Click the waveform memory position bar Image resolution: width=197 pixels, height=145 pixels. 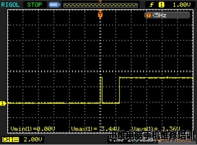click(100, 5)
